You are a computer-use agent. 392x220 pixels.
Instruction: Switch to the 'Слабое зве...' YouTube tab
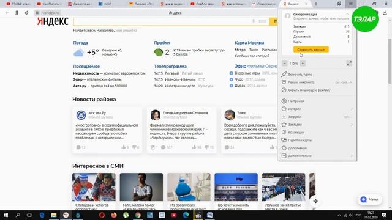click(x=203, y=4)
